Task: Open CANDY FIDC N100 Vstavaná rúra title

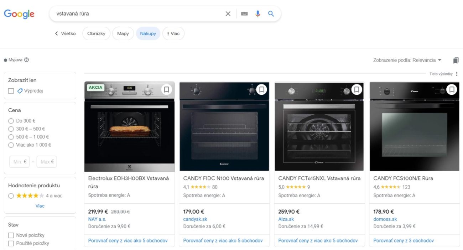Action: click(x=224, y=178)
